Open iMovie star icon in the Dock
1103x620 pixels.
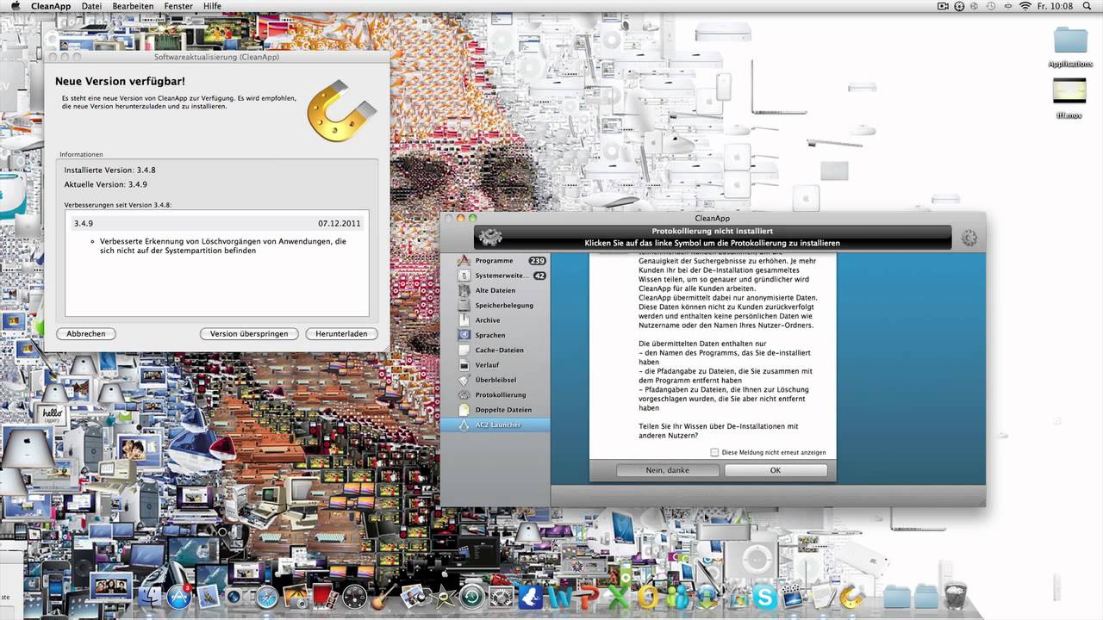pos(443,596)
